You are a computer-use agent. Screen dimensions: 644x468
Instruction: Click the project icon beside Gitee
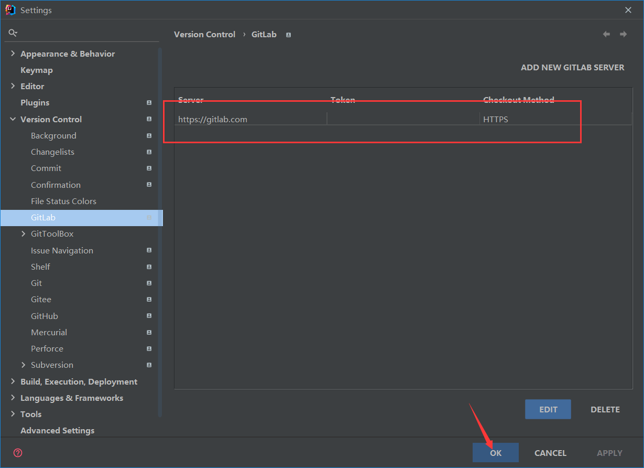point(149,300)
